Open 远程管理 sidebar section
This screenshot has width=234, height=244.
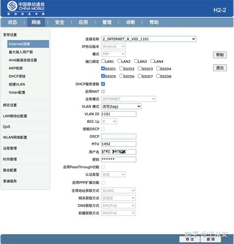[x=10, y=148]
